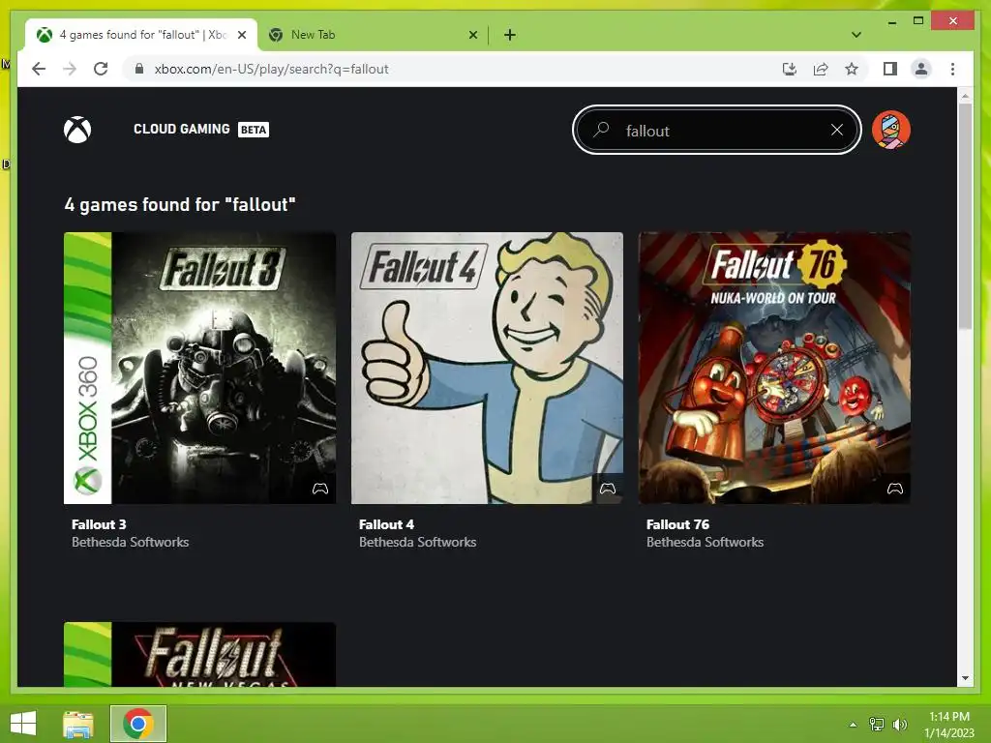Click the '4 games found for fallout' heading
The height and width of the screenshot is (743, 991).
click(x=180, y=205)
